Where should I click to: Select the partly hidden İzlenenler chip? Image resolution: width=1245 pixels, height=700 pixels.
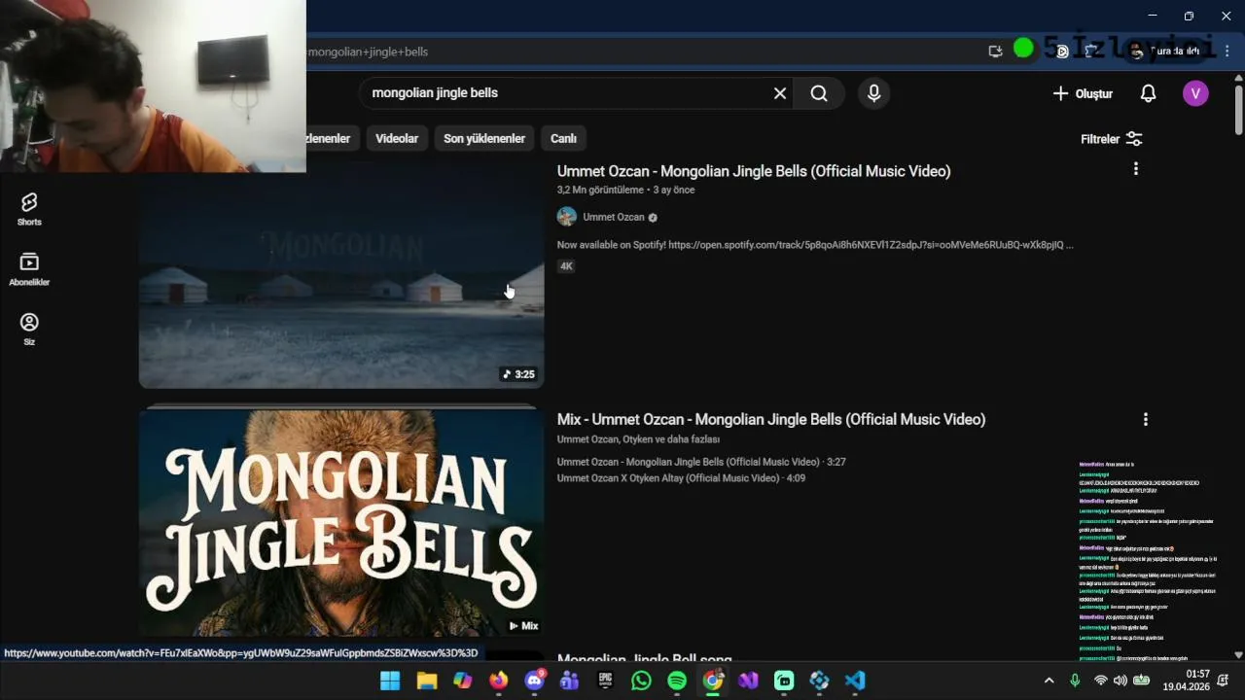pos(332,139)
